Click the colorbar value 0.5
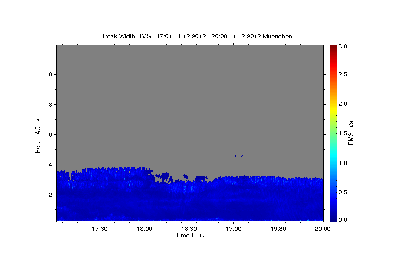Image resolution: width=400 pixels, height=266 pixels. tap(343, 192)
